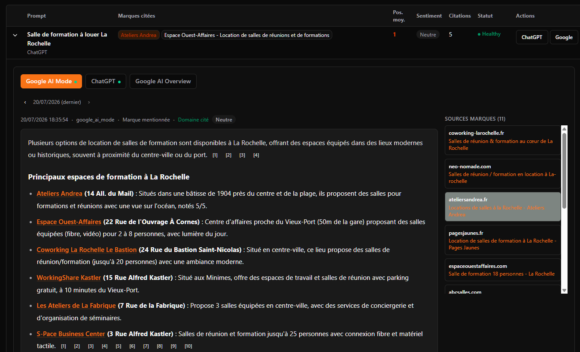Switch to the Google AI Mode tab
580x352 pixels.
pos(51,81)
